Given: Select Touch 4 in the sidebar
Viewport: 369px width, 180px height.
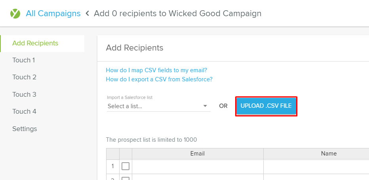Looking at the screenshot, I should pyautogui.click(x=24, y=112).
